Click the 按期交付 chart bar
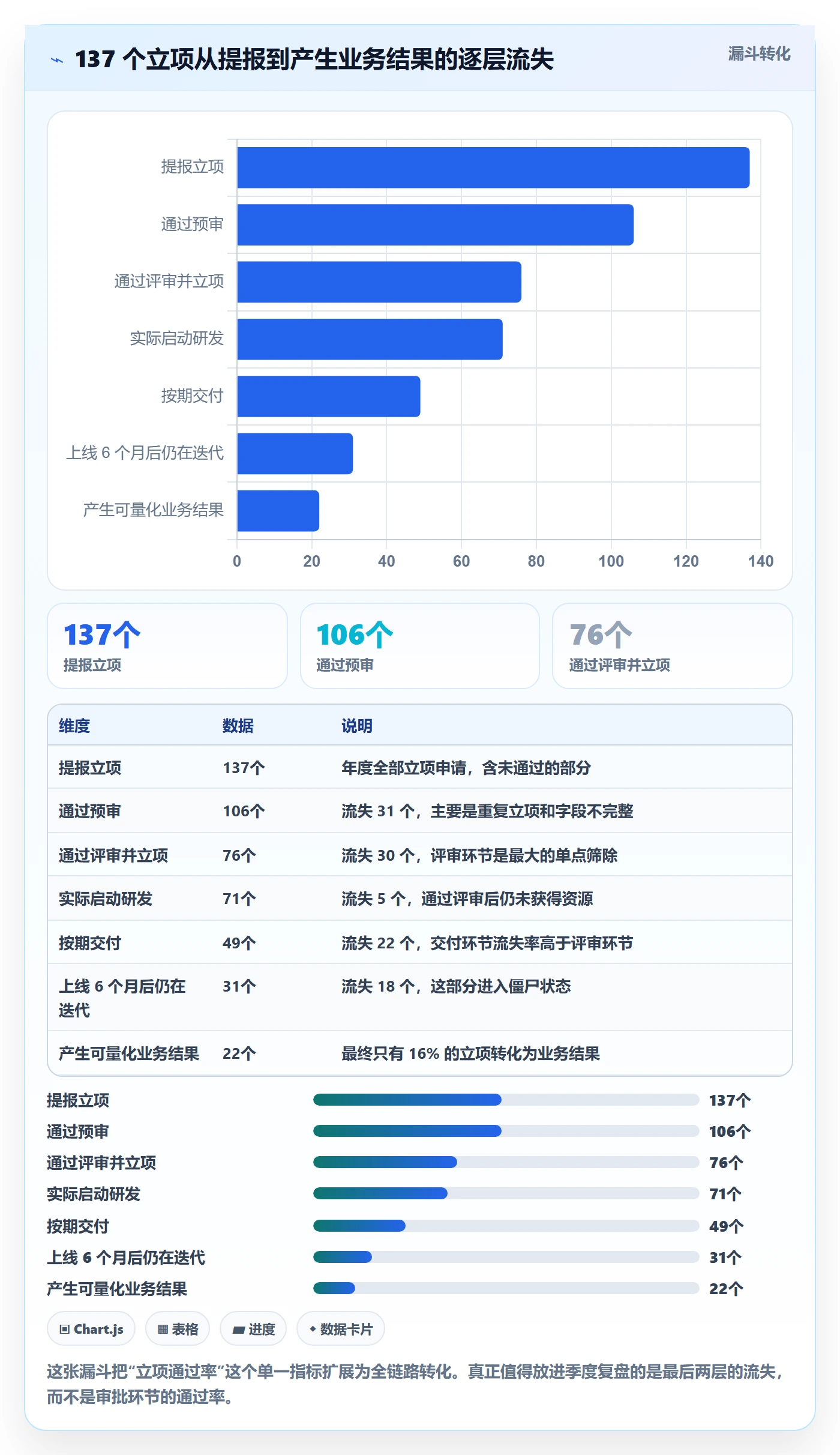840x1455 pixels. click(328, 396)
